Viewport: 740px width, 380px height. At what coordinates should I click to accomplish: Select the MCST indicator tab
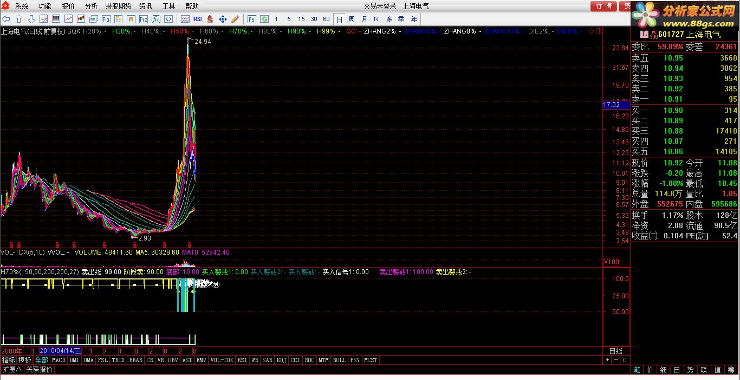coord(371,360)
